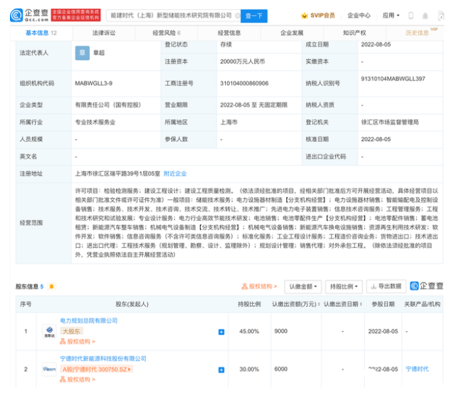The image size is (453, 399).
Task: Clear the search box text
Action: coord(237,16)
